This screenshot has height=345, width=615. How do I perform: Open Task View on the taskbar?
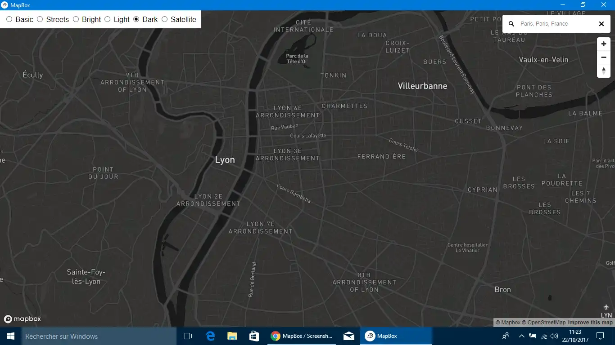click(x=187, y=336)
